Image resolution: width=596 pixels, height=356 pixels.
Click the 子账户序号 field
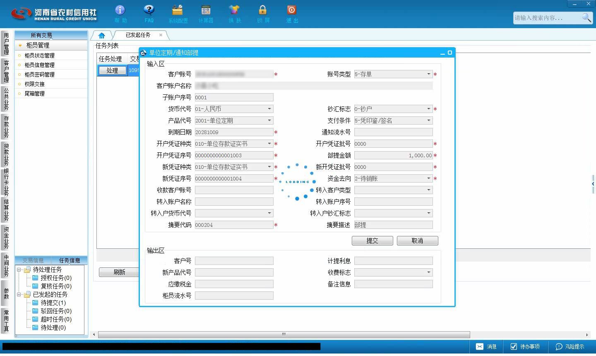[x=234, y=97]
